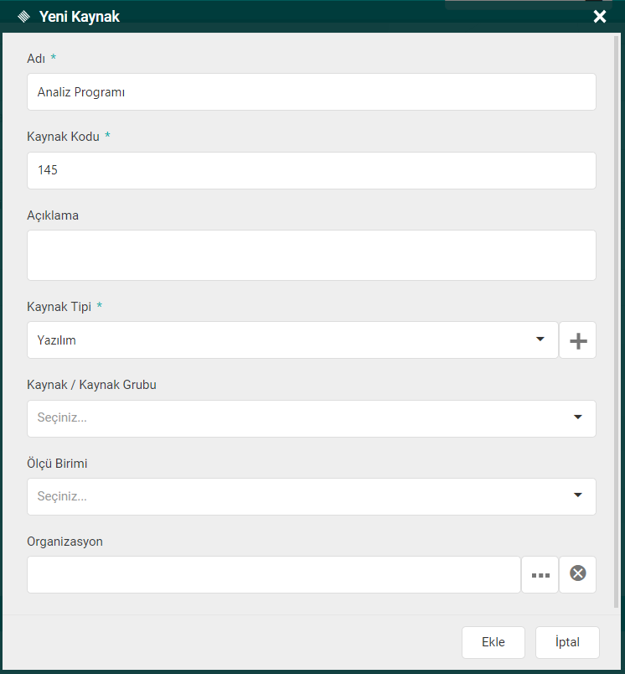
Task: Click the Kaynak Kodu label
Action: (63, 136)
